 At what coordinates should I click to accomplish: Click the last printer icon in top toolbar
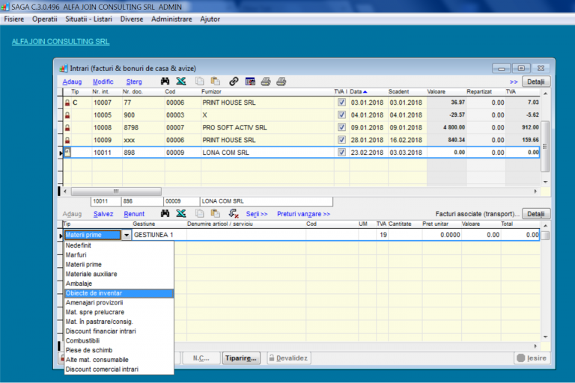pyautogui.click(x=281, y=82)
